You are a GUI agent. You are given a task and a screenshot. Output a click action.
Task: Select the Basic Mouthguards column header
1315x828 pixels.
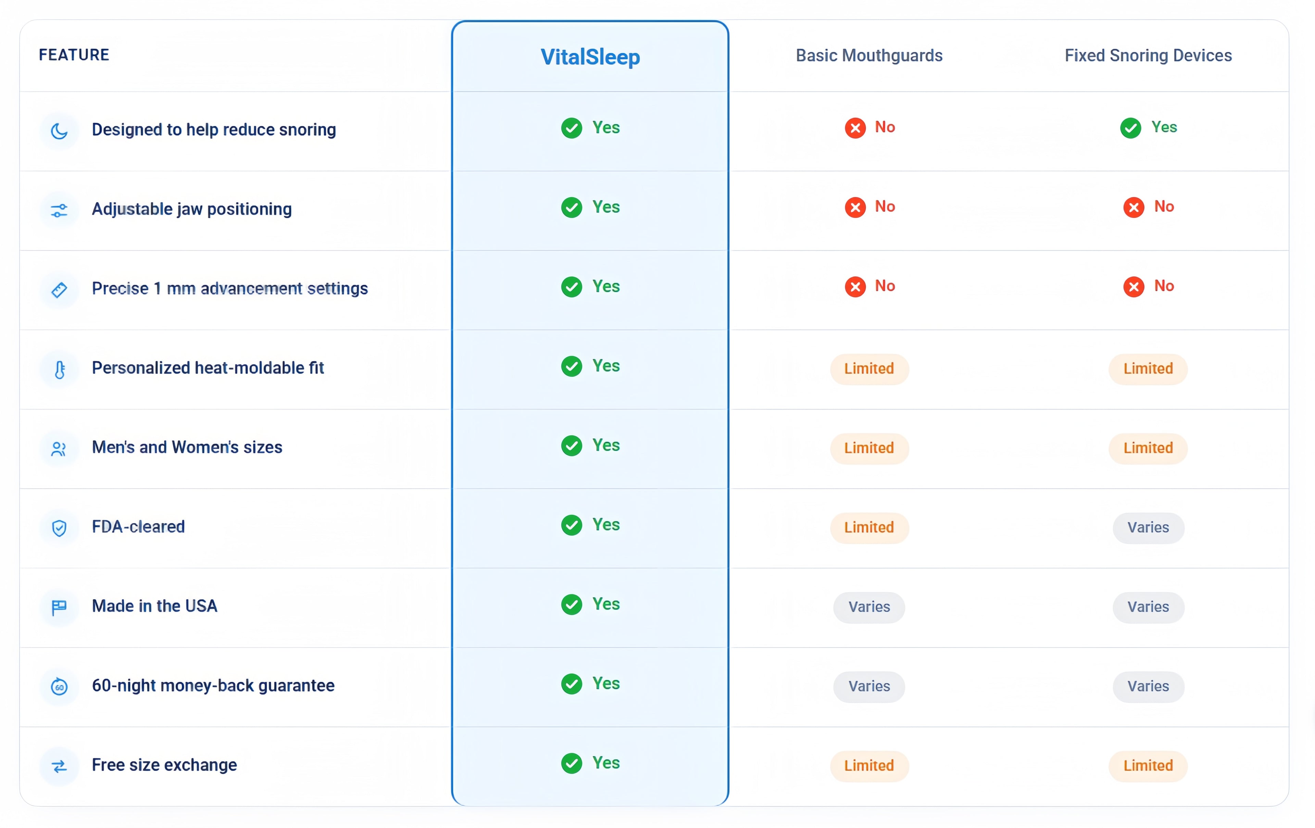869,56
